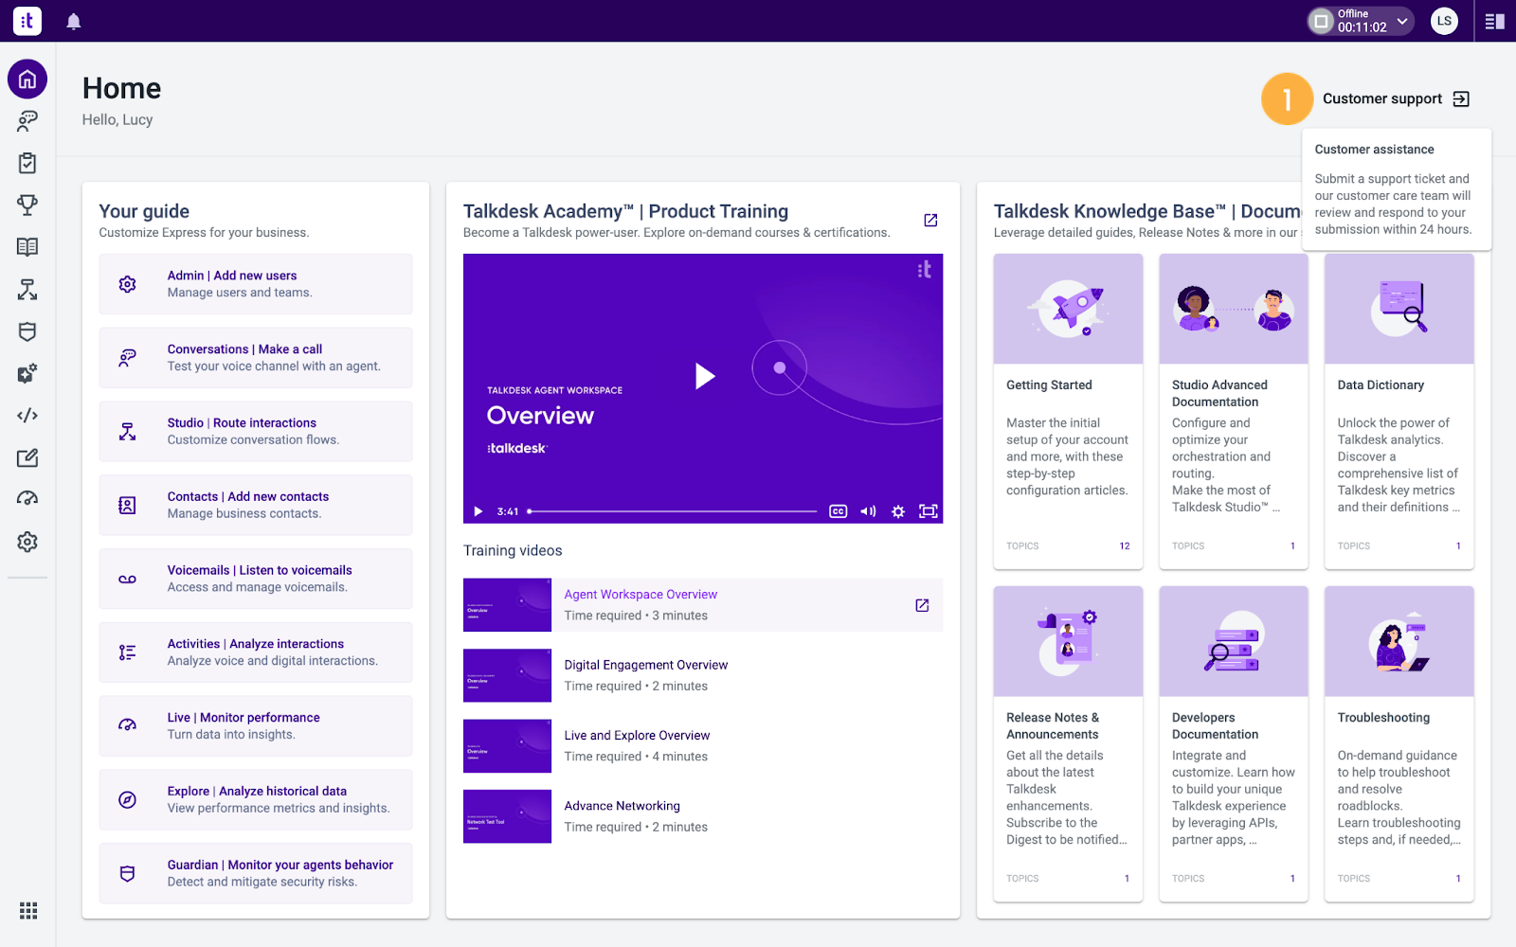Screen dimensions: 1516x947
Task: Open the Getting Started knowledge card
Action: (1068, 411)
